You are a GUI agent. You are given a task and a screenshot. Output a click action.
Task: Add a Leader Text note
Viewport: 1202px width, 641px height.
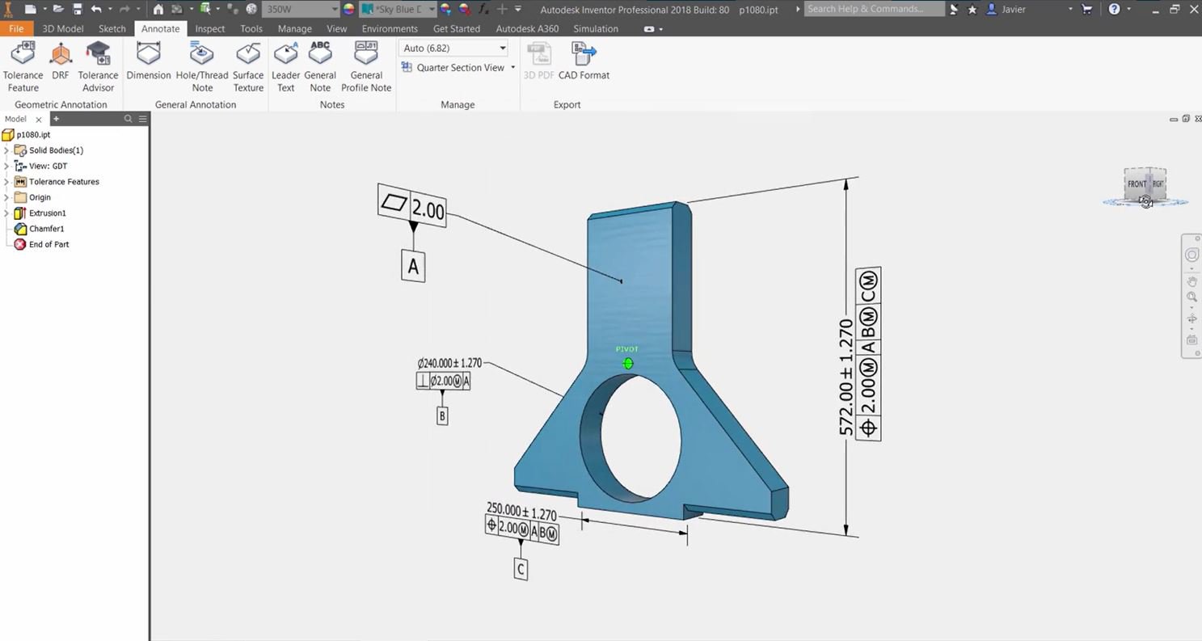pyautogui.click(x=285, y=67)
